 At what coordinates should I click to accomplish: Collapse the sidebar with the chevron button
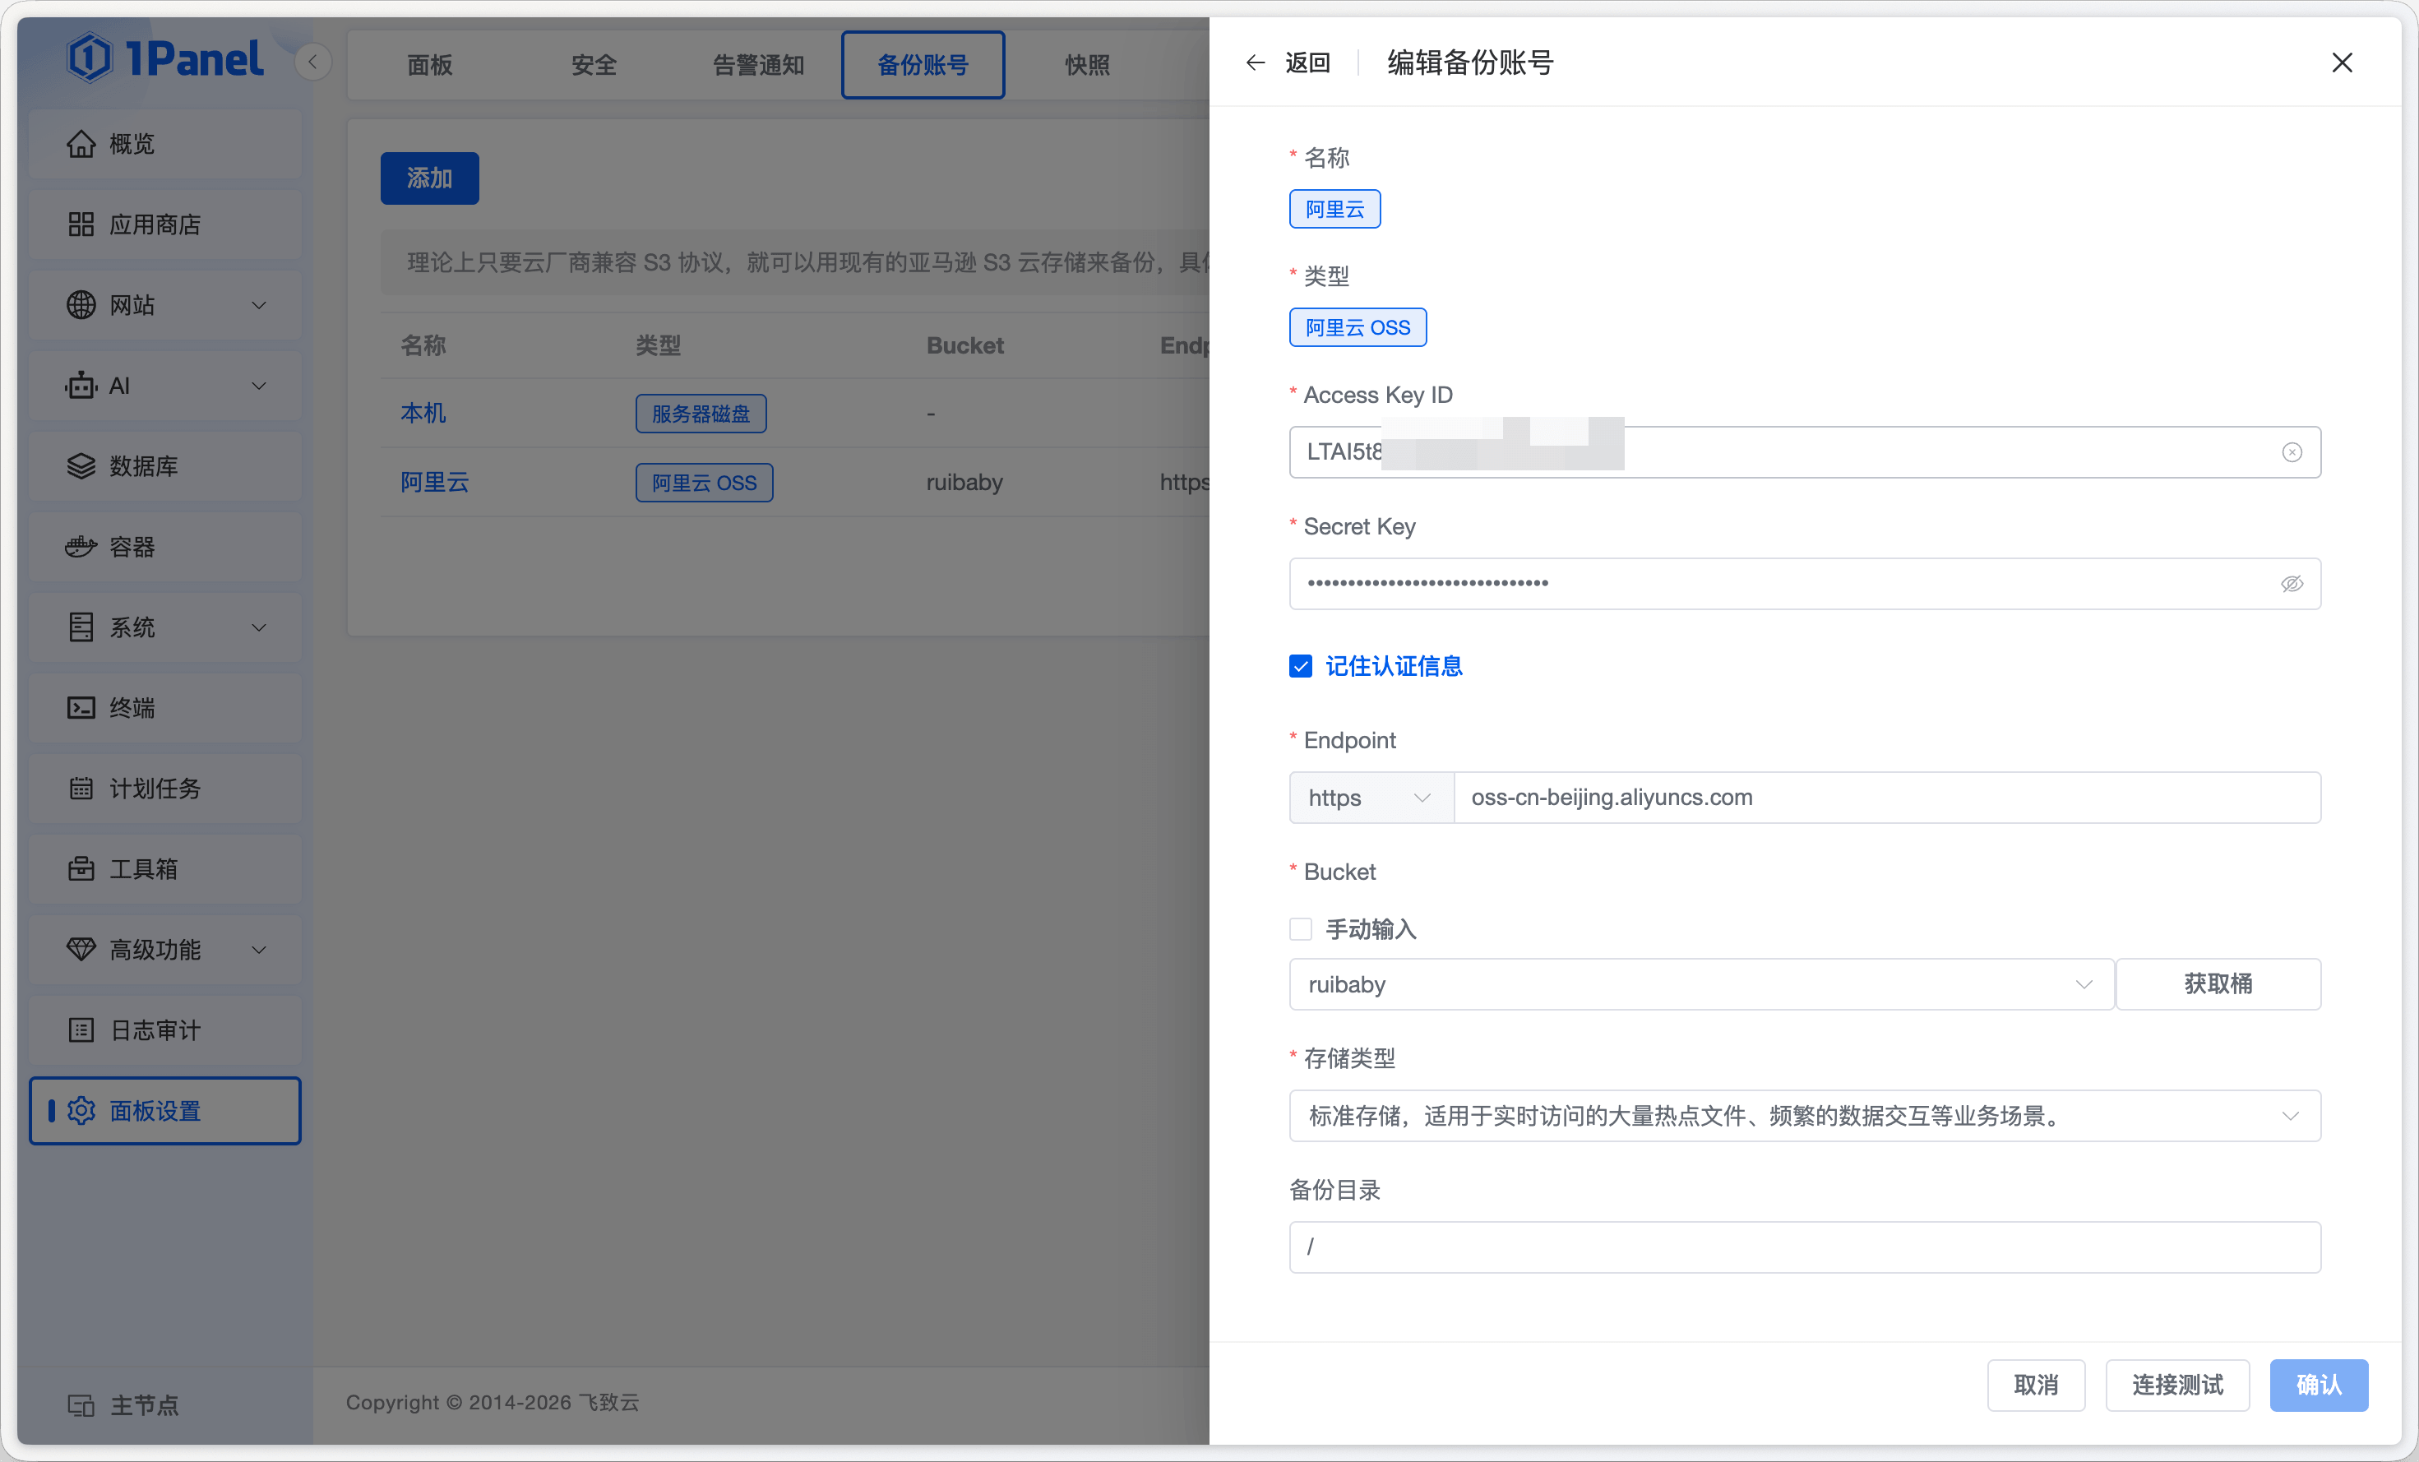(x=313, y=62)
